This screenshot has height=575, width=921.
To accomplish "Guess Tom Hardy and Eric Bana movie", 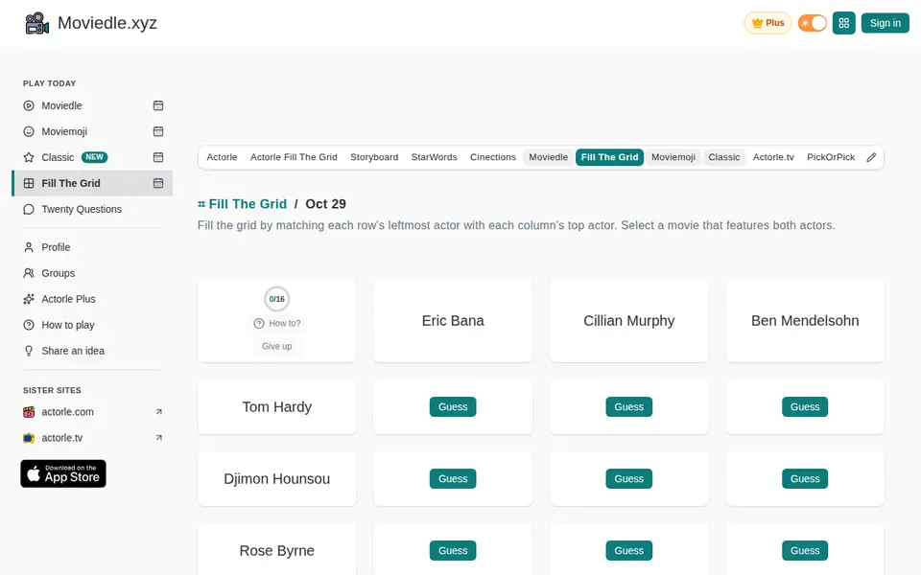I will 453,406.
